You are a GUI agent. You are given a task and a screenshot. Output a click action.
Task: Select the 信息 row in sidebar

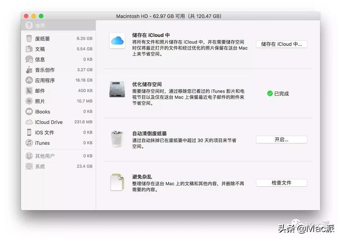point(59,59)
